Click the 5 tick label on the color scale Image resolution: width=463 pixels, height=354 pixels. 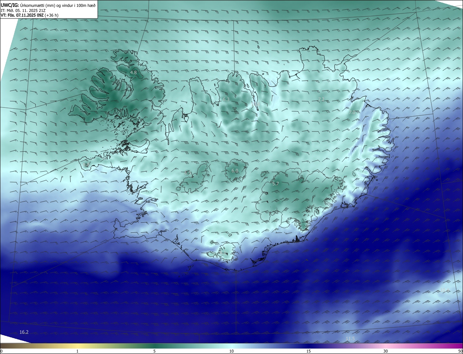tap(154, 351)
